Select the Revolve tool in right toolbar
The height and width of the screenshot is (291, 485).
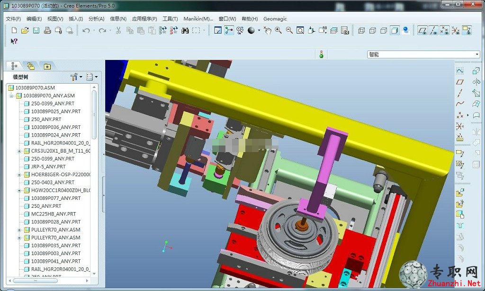pyautogui.click(x=476, y=82)
